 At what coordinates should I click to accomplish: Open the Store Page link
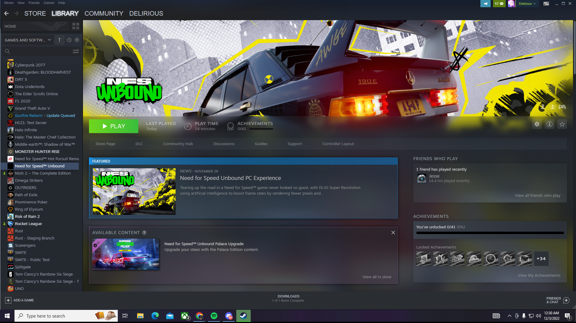pyautogui.click(x=105, y=144)
